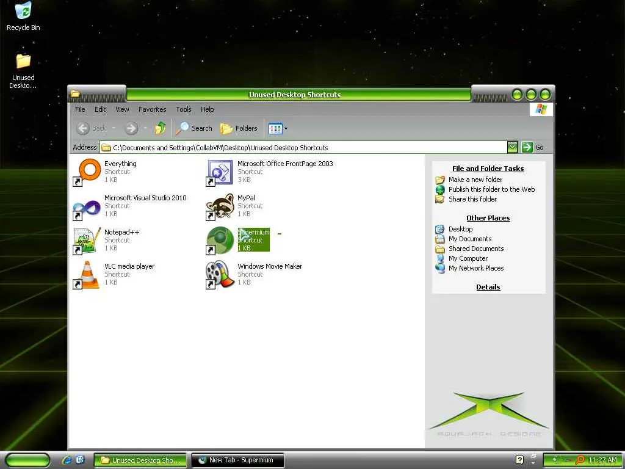The image size is (625, 469).
Task: Open My Documents from Other Places
Action: [470, 239]
